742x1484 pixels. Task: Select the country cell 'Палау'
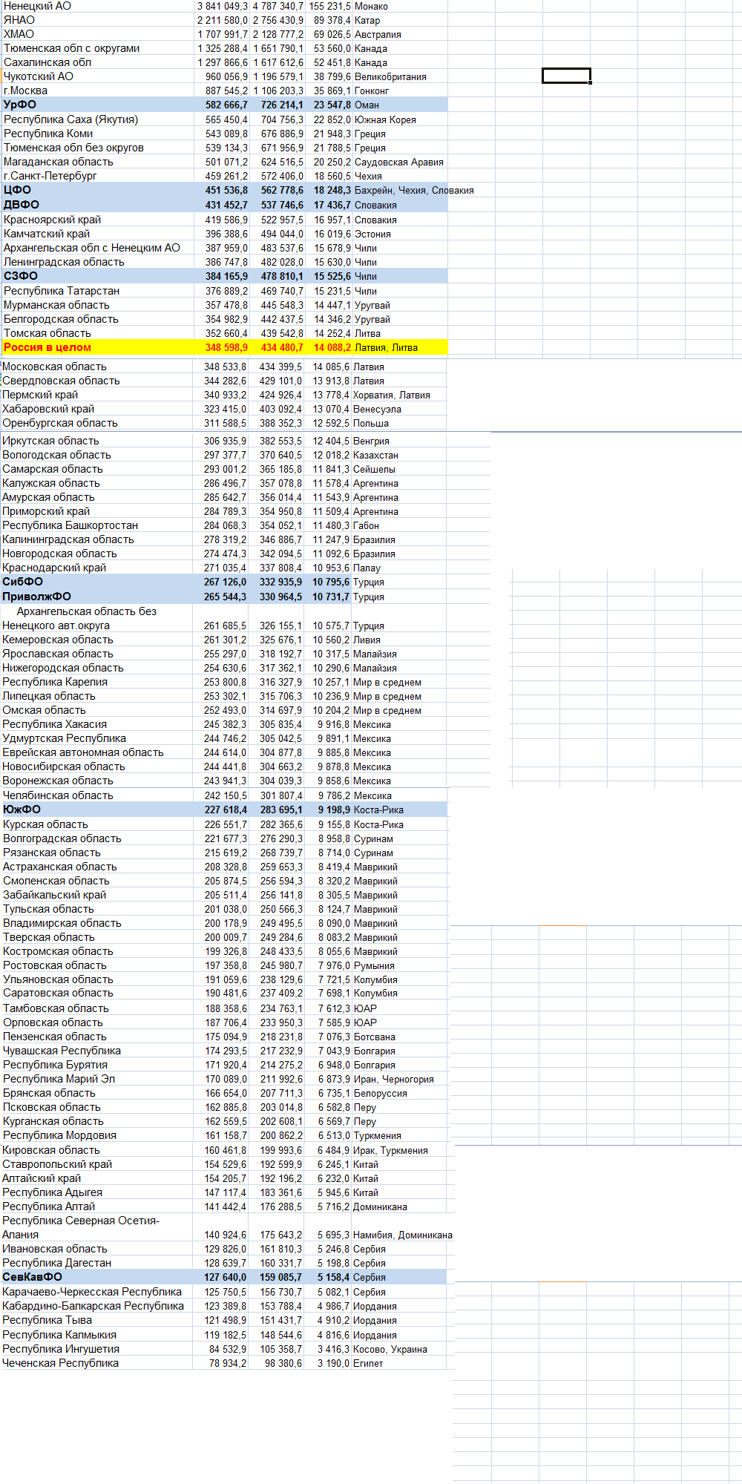[367, 568]
